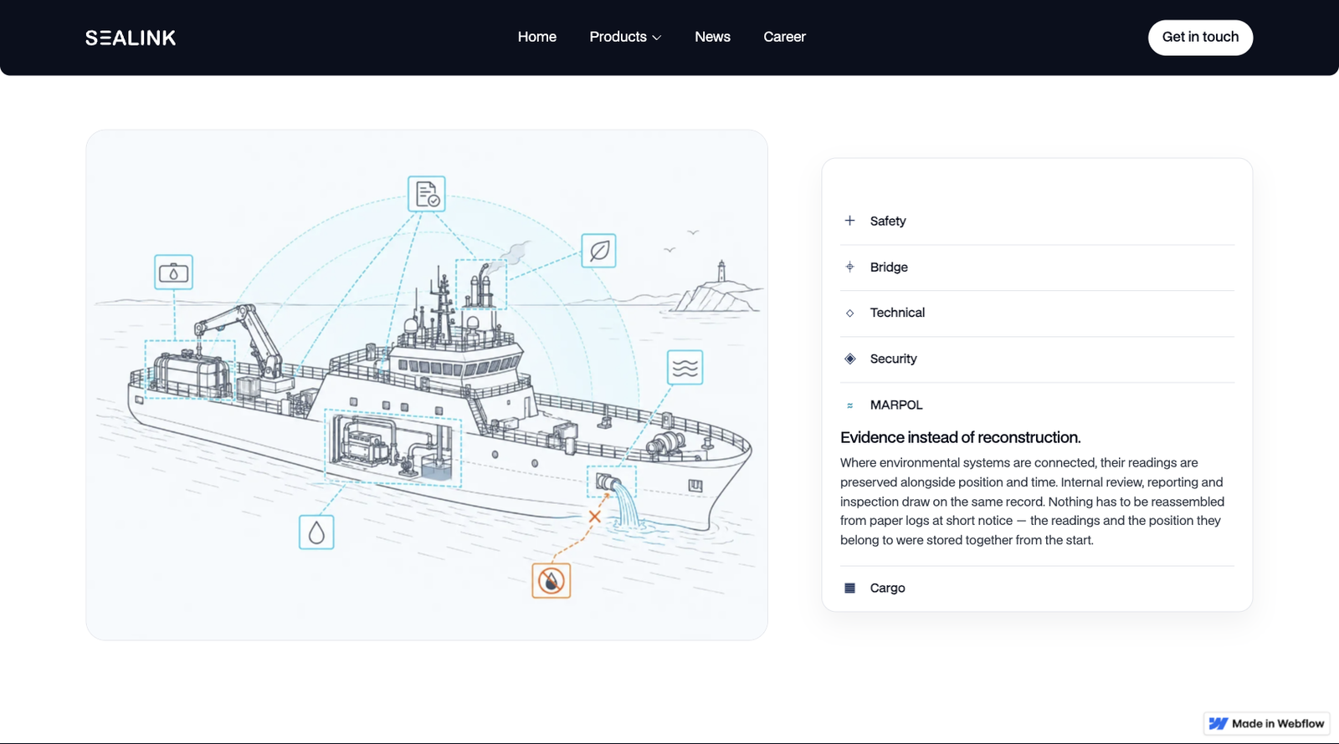1339x744 pixels.
Task: Click the wave icon beside MARPOL
Action: point(850,405)
